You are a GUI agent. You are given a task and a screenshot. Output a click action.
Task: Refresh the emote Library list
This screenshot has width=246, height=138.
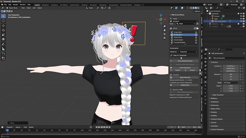point(195,28)
